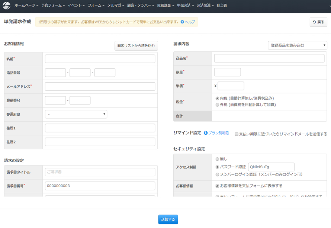The image size is (331, 228).
Task: Enable the reminder mail checkbox
Action: [237, 134]
